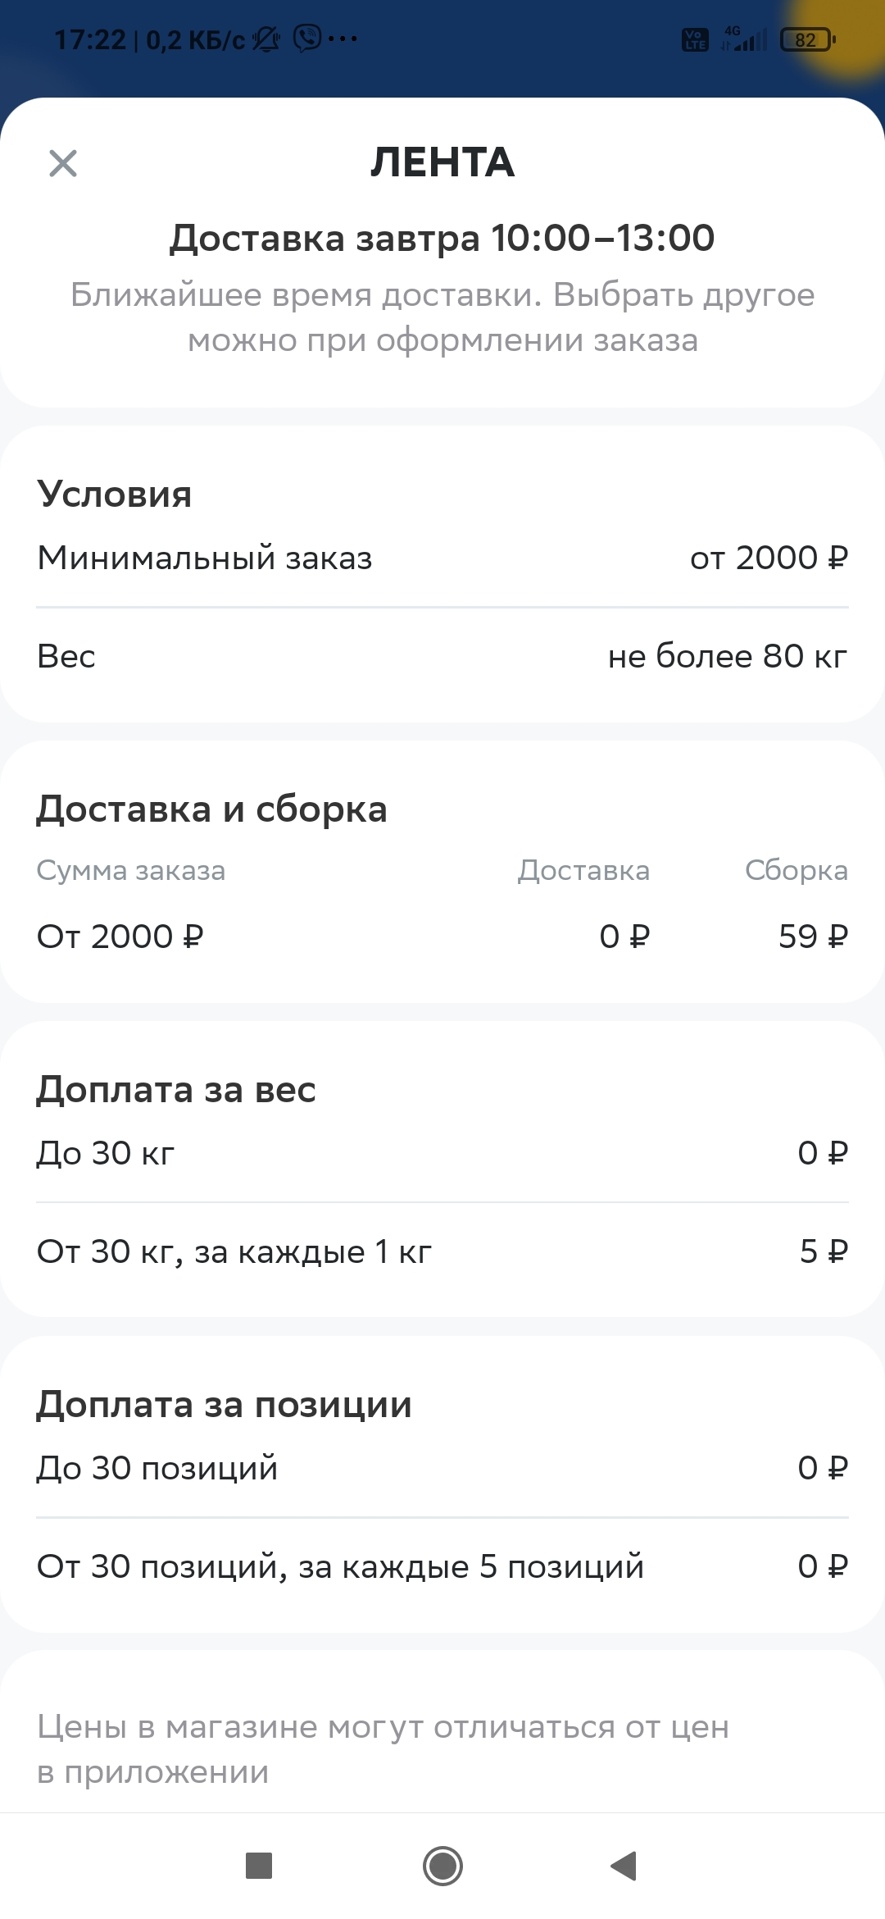Tap the battery indicator showing 82
Image resolution: width=885 pixels, height=1919 pixels.
click(x=808, y=39)
